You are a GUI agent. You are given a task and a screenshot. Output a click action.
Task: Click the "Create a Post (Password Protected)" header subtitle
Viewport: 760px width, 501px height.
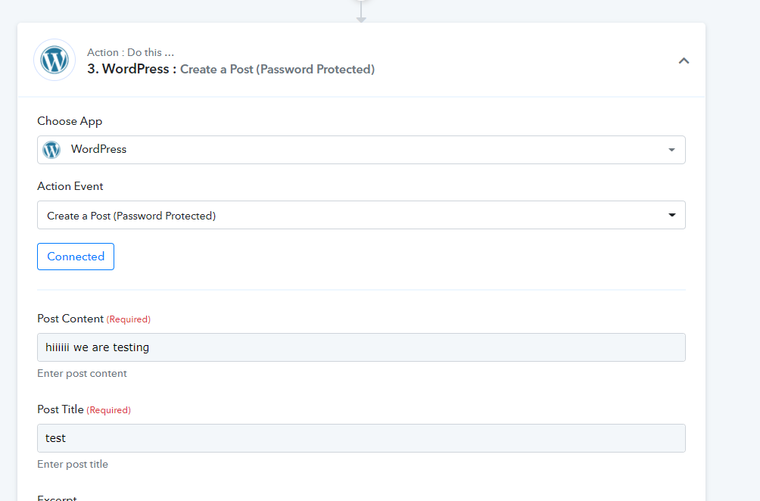point(277,69)
